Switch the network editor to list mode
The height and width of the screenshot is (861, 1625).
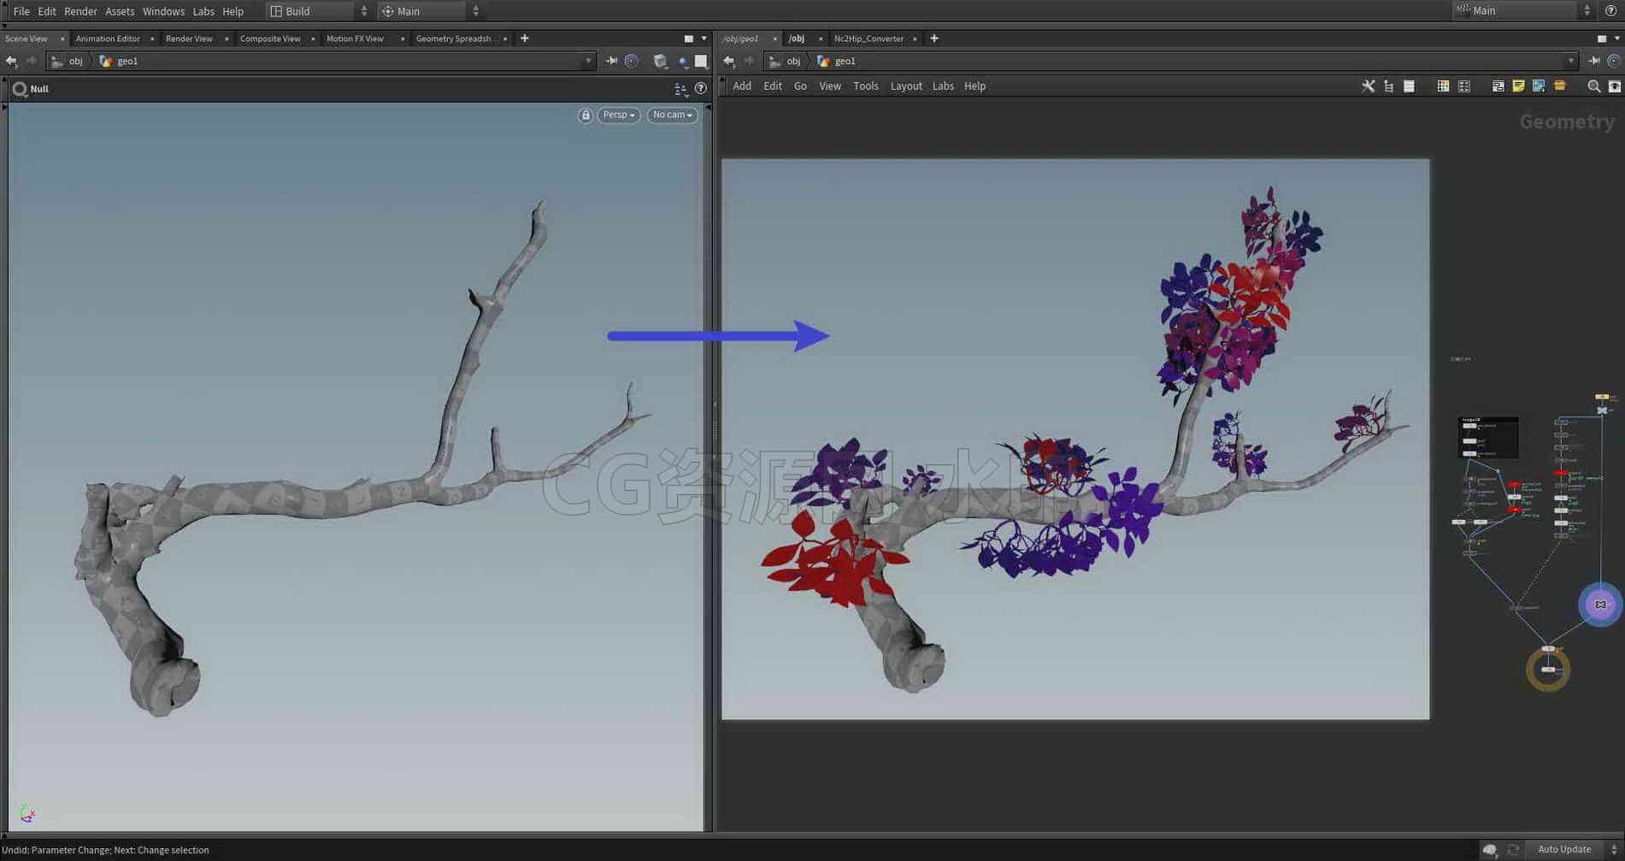click(1409, 86)
